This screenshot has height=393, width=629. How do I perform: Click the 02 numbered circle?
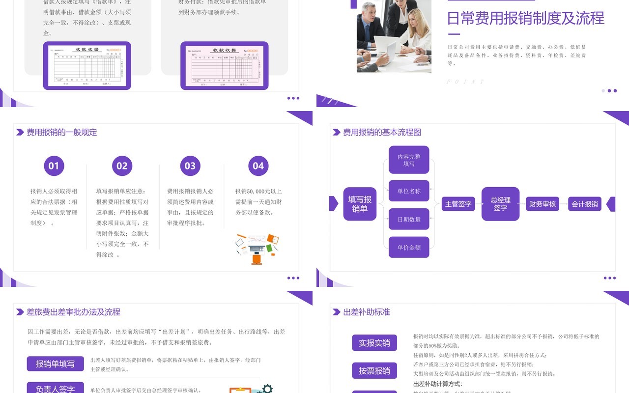[x=122, y=166]
